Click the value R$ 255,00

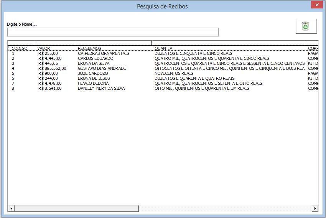click(48, 53)
